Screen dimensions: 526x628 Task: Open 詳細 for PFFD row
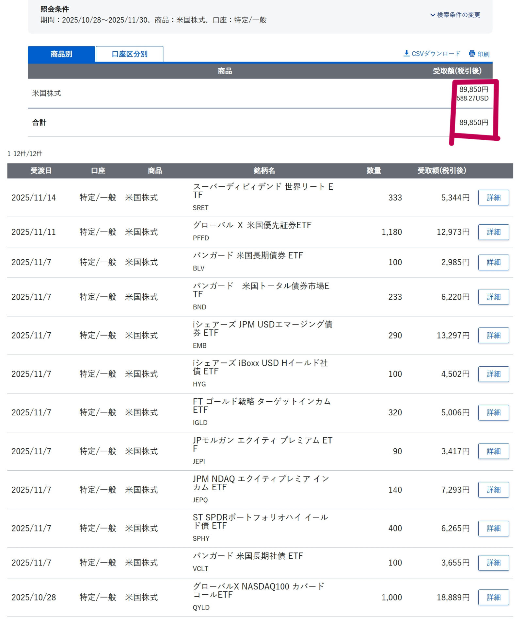pyautogui.click(x=493, y=232)
